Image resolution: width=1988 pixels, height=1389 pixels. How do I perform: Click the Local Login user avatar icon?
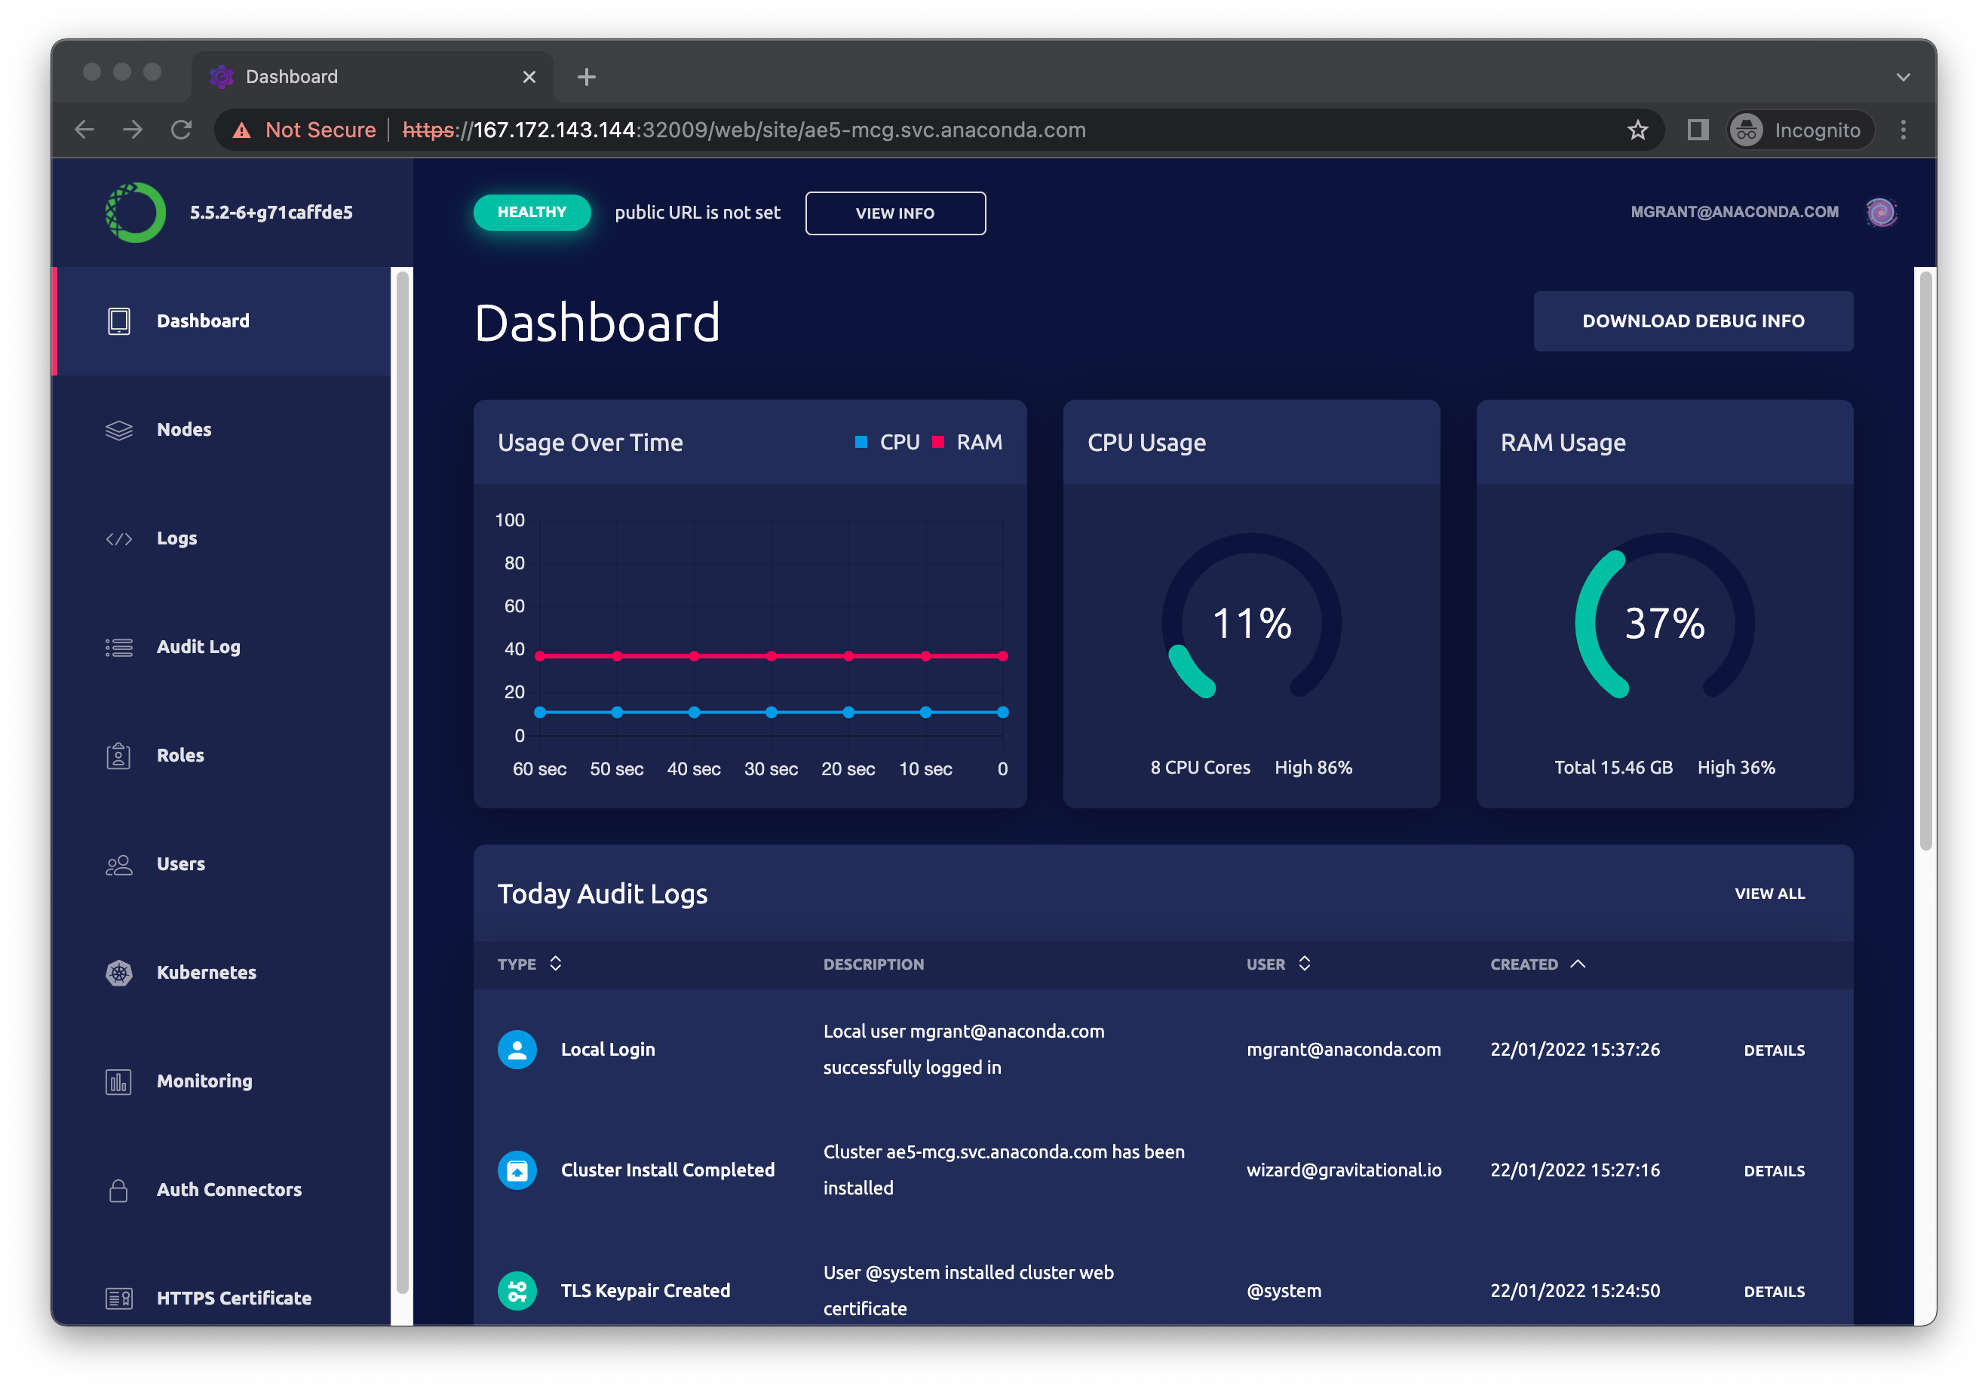(x=517, y=1050)
